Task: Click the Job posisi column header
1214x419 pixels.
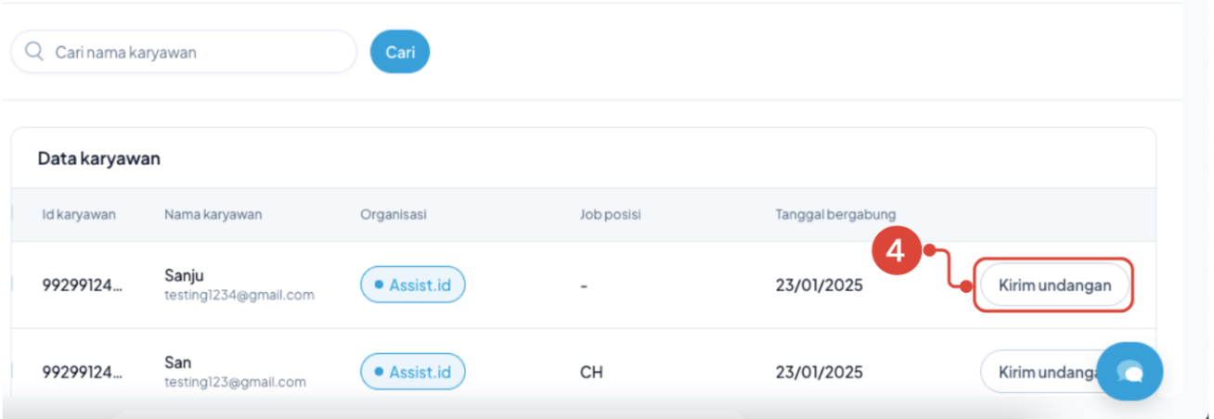Action: pyautogui.click(x=611, y=215)
